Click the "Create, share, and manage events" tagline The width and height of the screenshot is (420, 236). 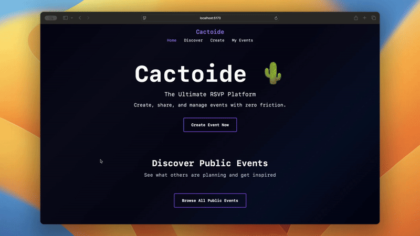[x=210, y=105]
